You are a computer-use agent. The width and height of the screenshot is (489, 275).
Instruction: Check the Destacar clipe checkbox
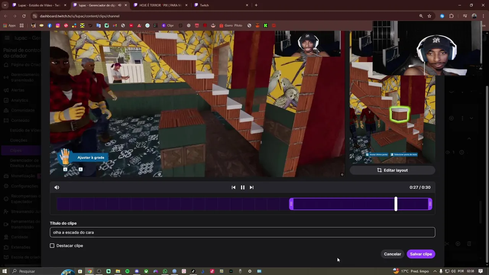coord(52,246)
